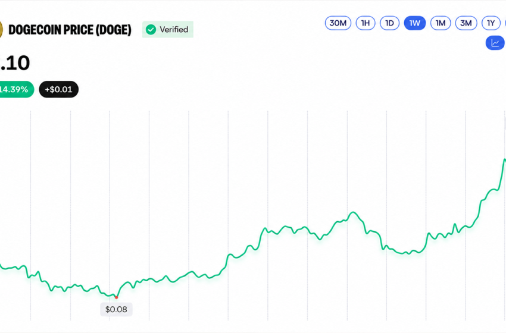Click the DOGECOIN PRICE (DOGE) heading
Image resolution: width=506 pixels, height=333 pixels.
pyautogui.click(x=70, y=30)
